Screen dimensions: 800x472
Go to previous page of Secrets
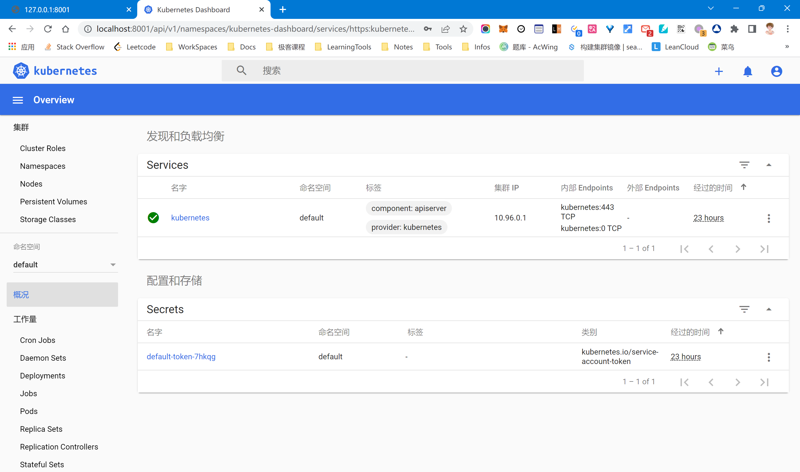click(x=711, y=382)
